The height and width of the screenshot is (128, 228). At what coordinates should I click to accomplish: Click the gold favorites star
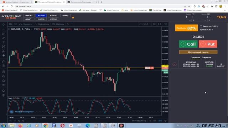[73, 17]
